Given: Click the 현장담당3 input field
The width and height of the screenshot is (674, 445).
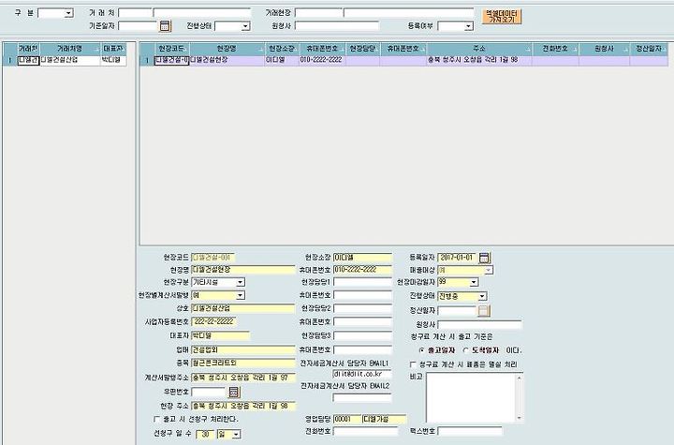Looking at the screenshot, I should tap(363, 335).
